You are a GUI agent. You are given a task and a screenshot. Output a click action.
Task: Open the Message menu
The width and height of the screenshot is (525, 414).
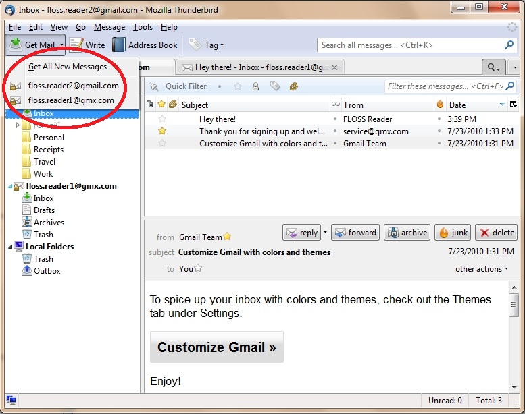click(x=109, y=27)
